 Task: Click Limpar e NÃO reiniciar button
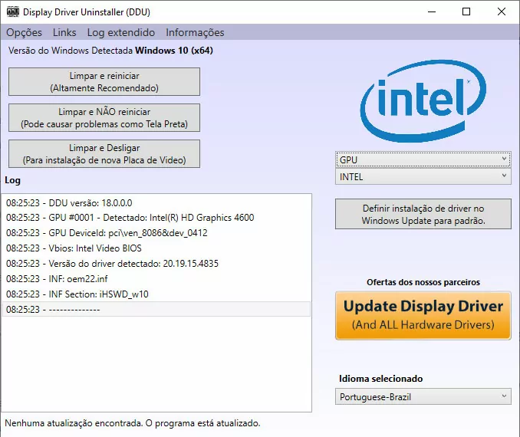tap(104, 118)
